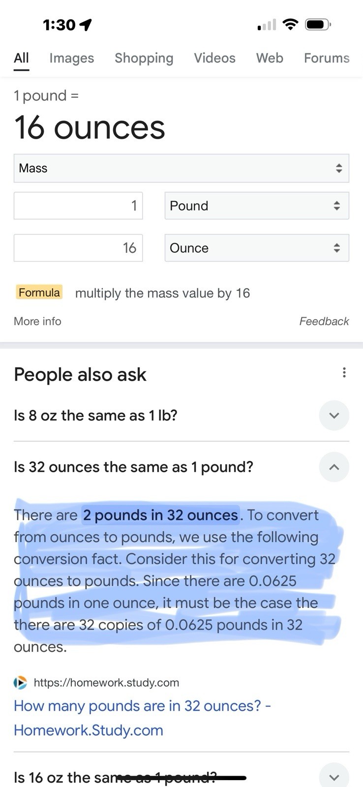
Task: Open the Mass measurement type dropdown
Action: coord(181,168)
